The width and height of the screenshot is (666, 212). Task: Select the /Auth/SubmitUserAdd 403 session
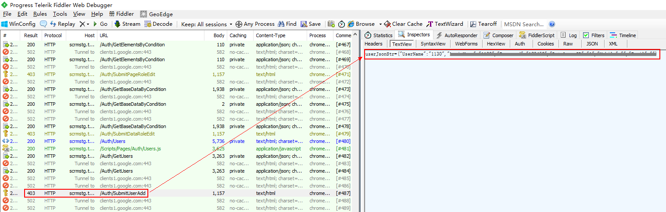[x=123, y=193]
